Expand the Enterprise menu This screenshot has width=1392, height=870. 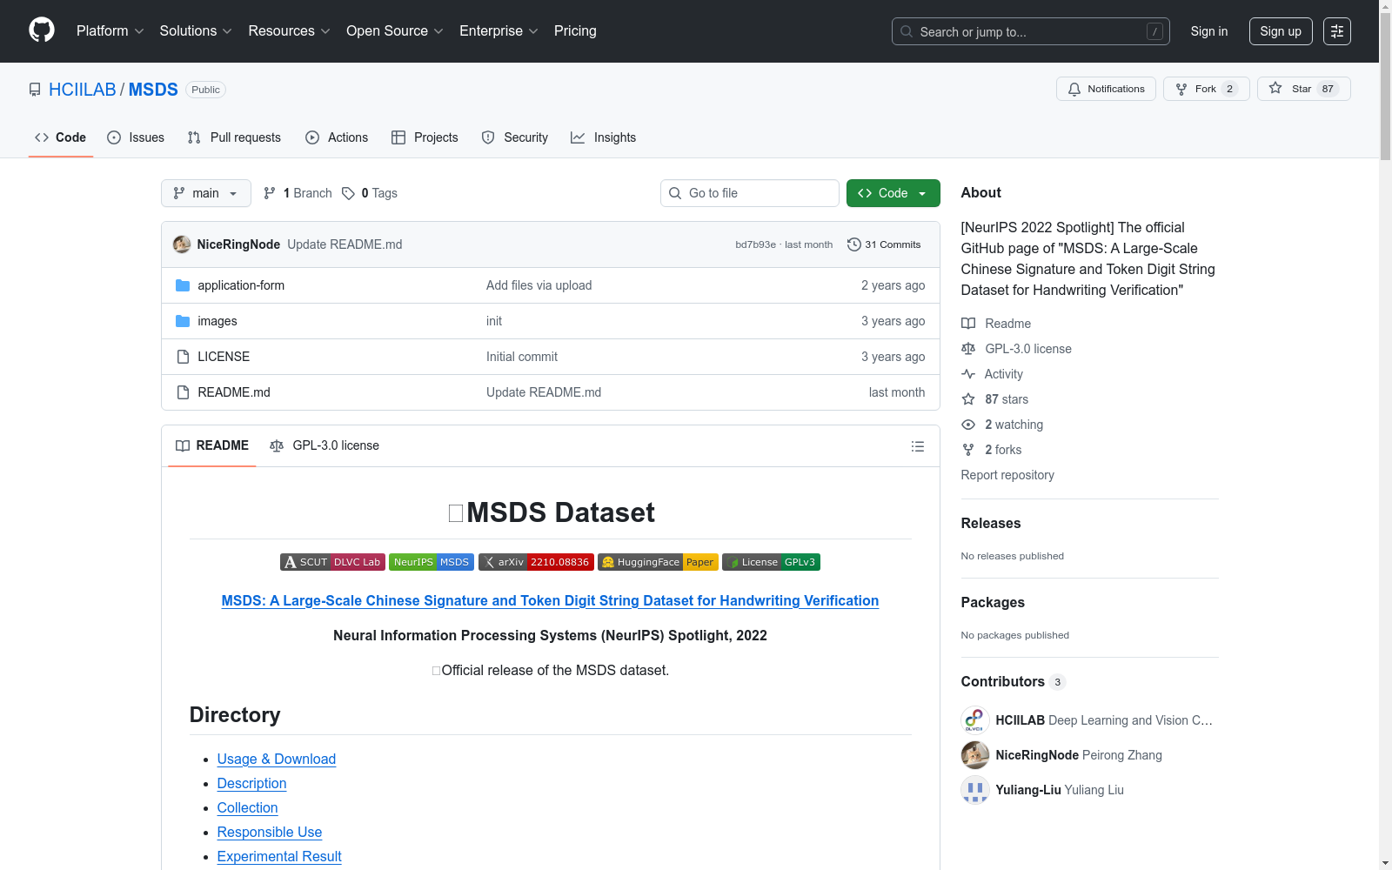[x=499, y=31]
